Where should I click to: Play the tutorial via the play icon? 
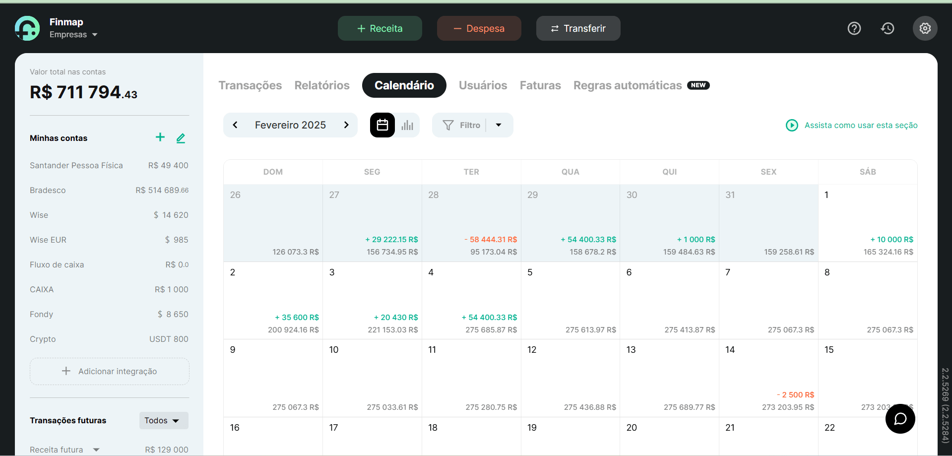[x=792, y=125]
